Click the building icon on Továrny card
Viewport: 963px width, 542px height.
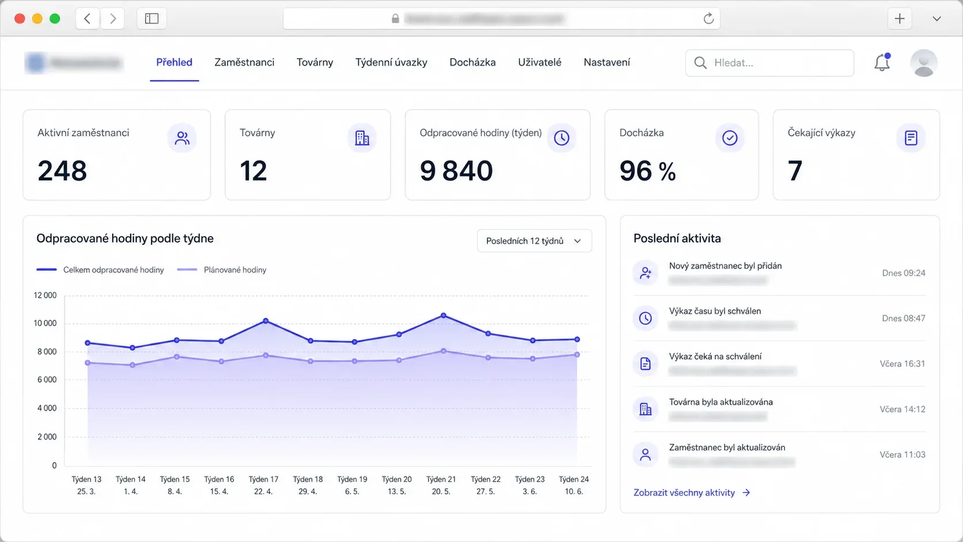pos(362,138)
